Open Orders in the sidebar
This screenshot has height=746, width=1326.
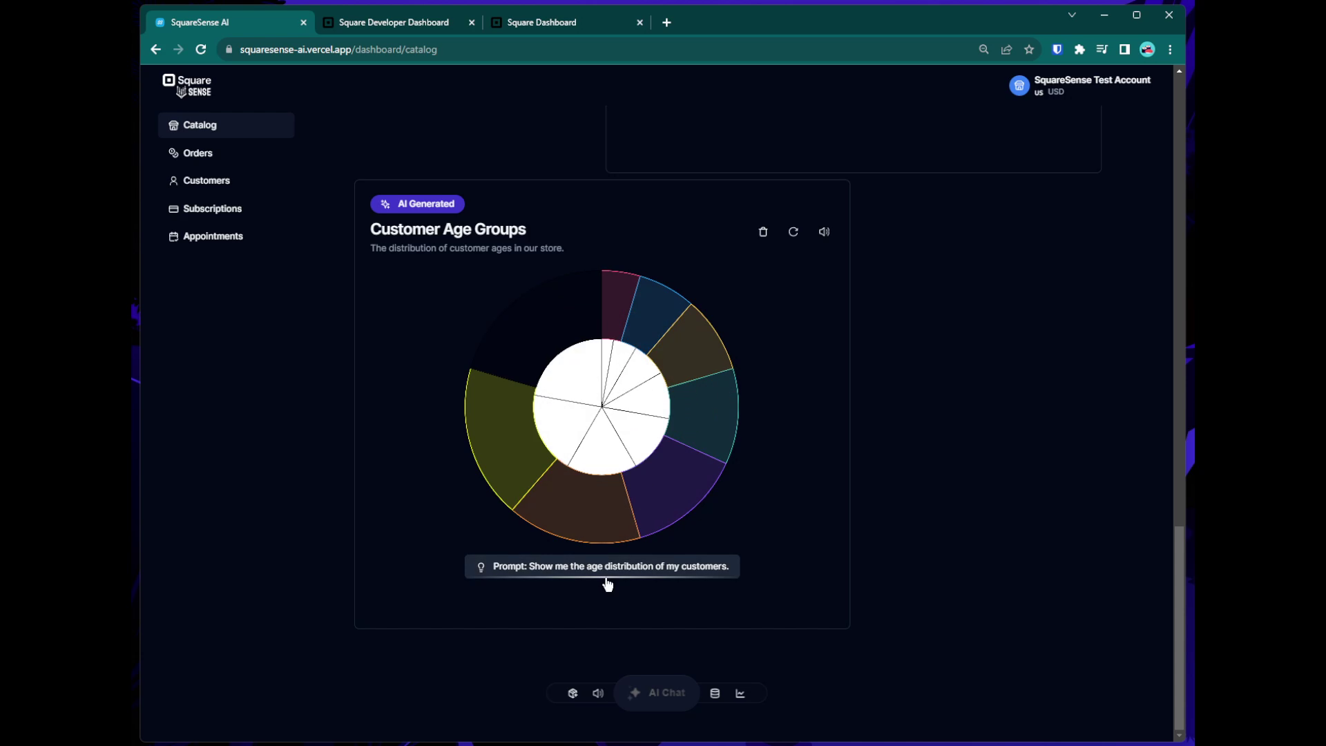pos(198,153)
